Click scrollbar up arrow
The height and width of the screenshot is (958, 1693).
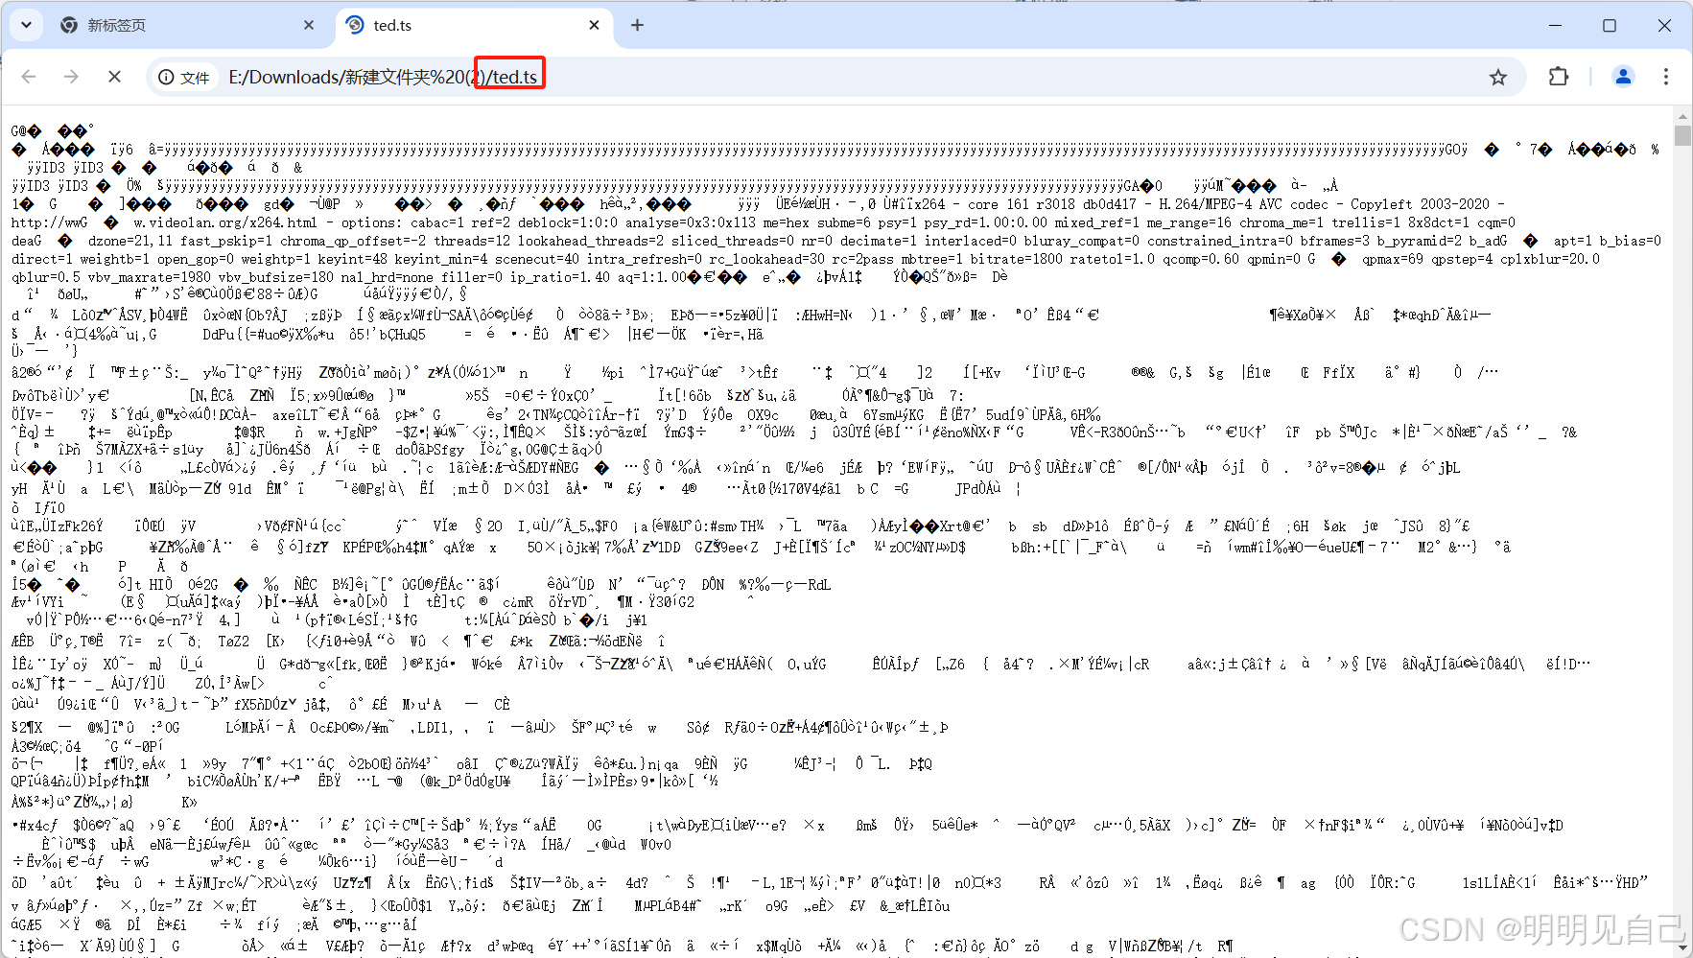click(x=1682, y=115)
